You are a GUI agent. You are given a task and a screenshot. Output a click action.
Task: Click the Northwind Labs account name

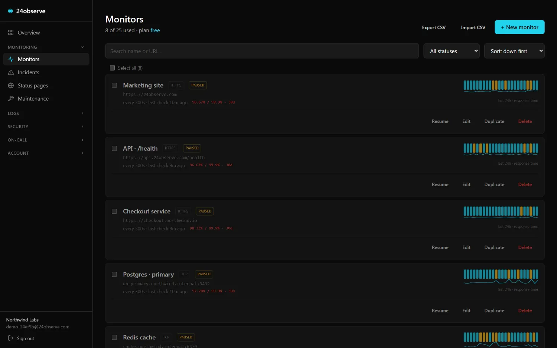(x=22, y=320)
